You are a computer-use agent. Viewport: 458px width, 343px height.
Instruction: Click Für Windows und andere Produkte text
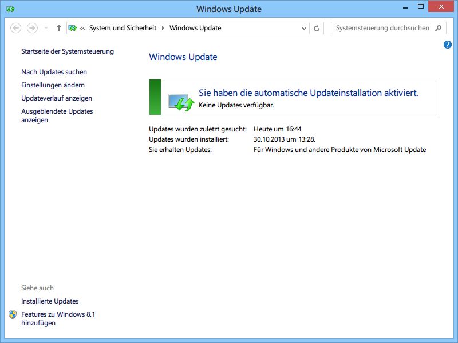pyautogui.click(x=339, y=150)
